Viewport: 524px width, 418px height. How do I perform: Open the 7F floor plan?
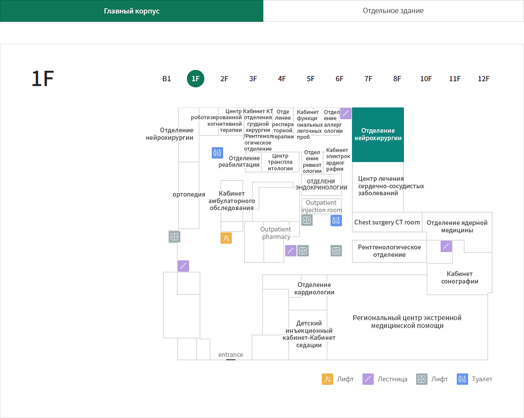point(369,79)
